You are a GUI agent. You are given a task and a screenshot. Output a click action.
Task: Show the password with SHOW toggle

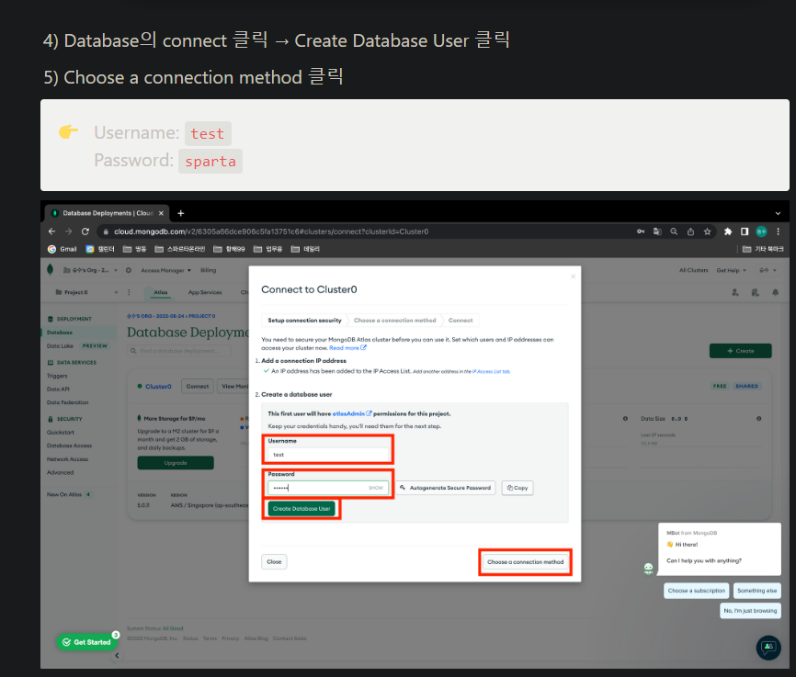coord(376,488)
